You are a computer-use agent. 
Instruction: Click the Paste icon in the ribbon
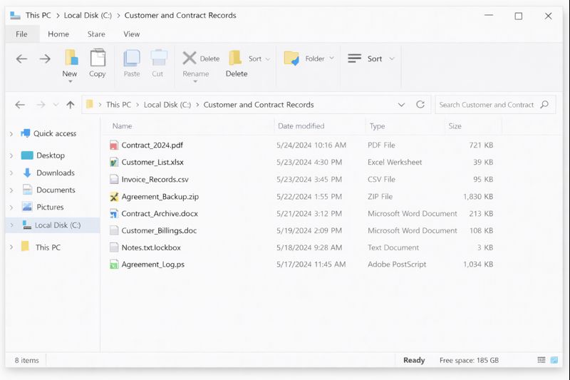click(x=132, y=58)
